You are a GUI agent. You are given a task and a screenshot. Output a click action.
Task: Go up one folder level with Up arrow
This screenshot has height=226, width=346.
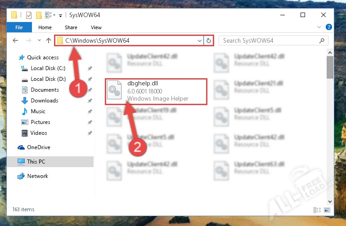(48, 40)
